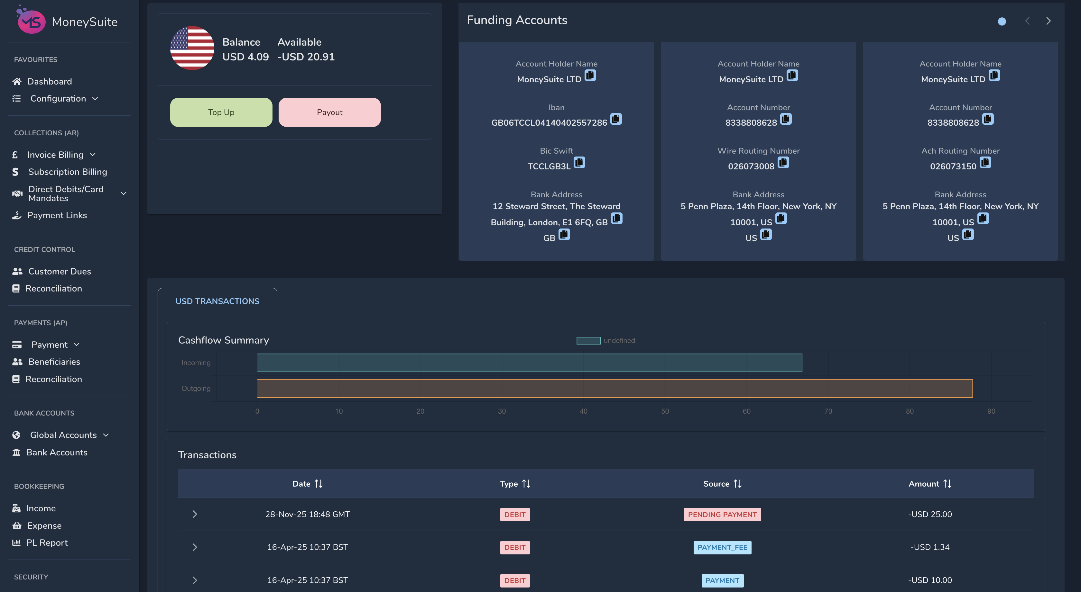Copy the Bic Swift code TCCLGB3L
The image size is (1081, 592).
coord(579,163)
